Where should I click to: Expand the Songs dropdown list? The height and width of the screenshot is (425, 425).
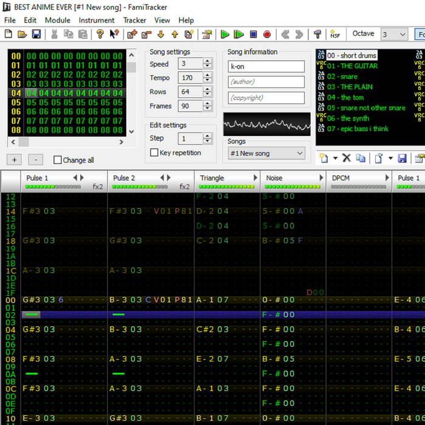(x=300, y=154)
